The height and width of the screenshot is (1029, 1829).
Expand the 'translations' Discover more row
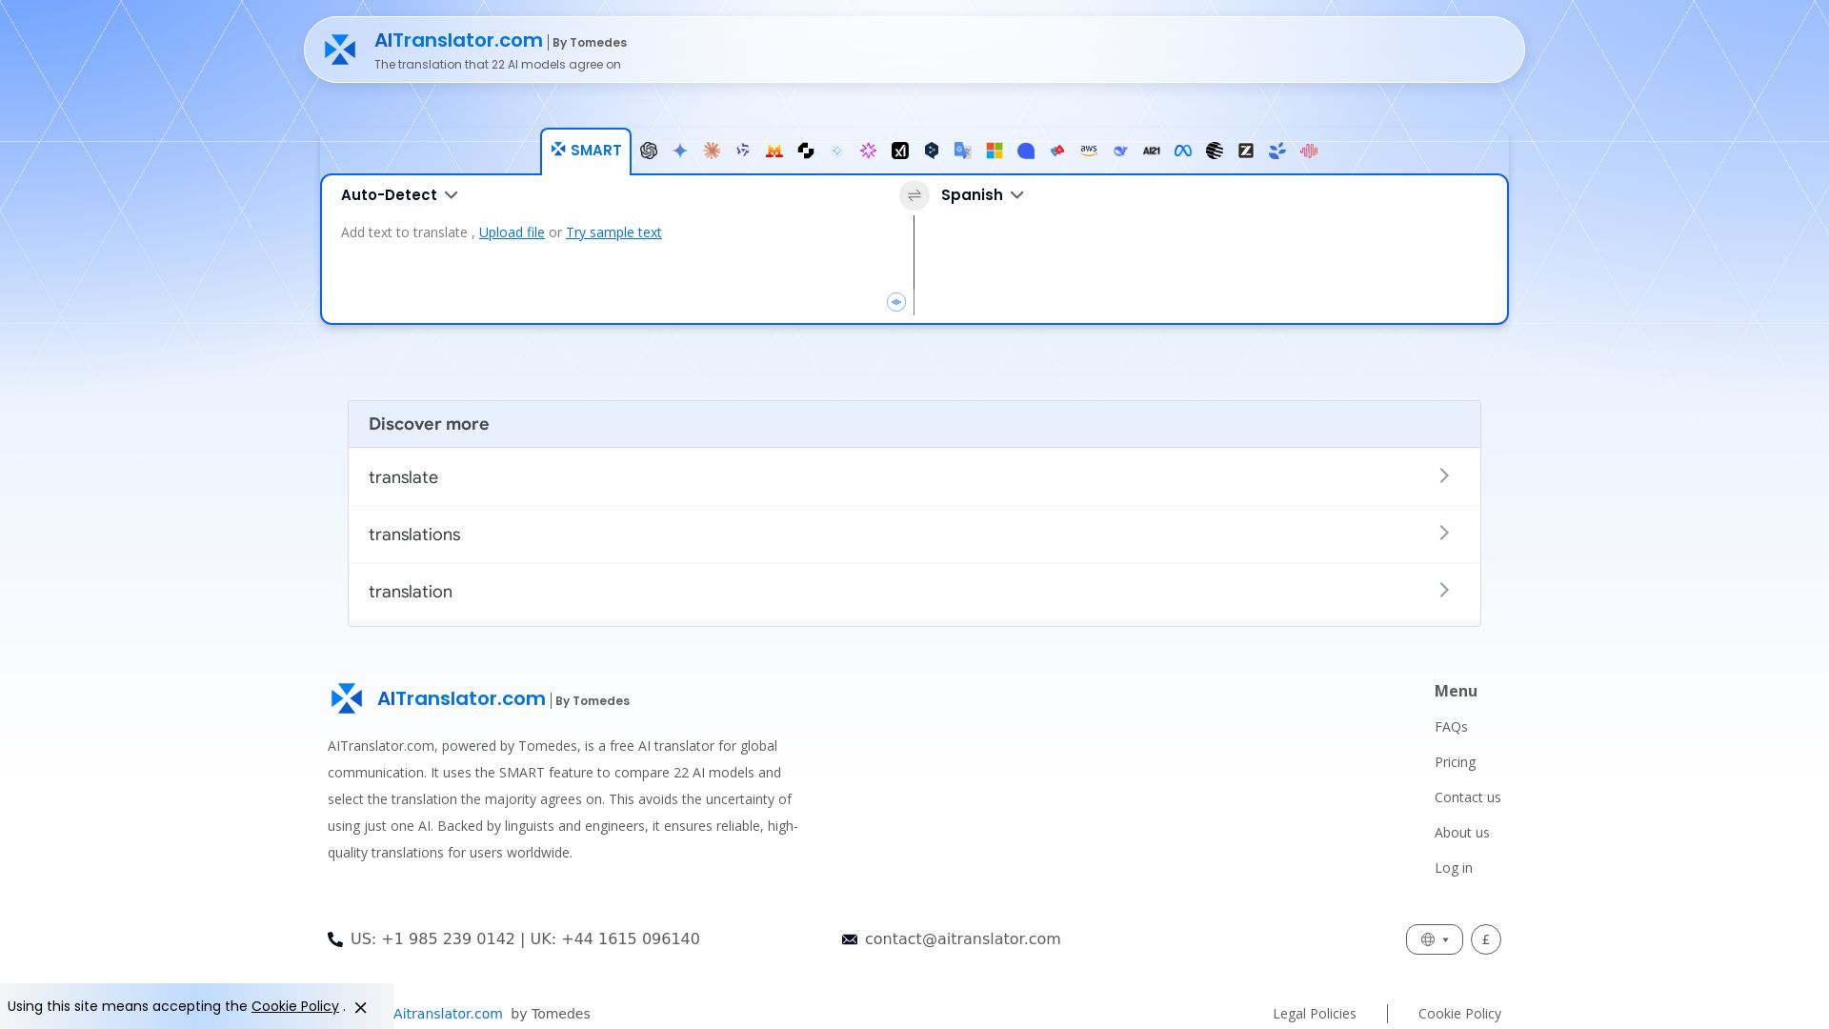[x=914, y=535]
